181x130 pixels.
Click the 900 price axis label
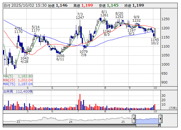(x=164, y=82)
